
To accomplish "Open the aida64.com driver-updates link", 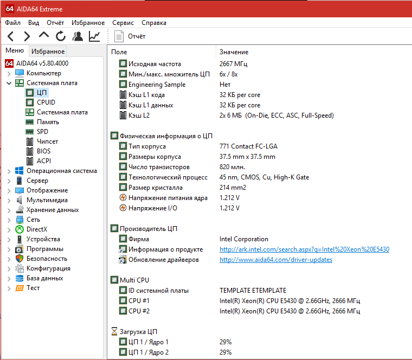I will 276,260.
